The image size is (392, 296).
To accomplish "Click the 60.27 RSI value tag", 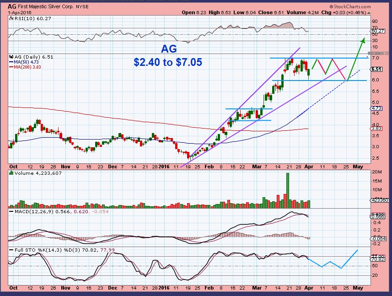I will coord(378,31).
